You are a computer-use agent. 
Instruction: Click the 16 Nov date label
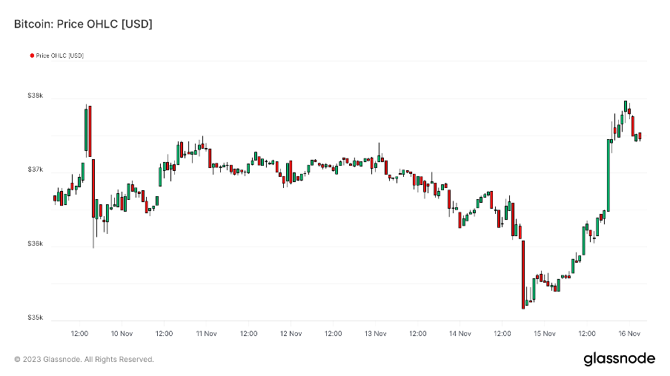pyautogui.click(x=629, y=334)
